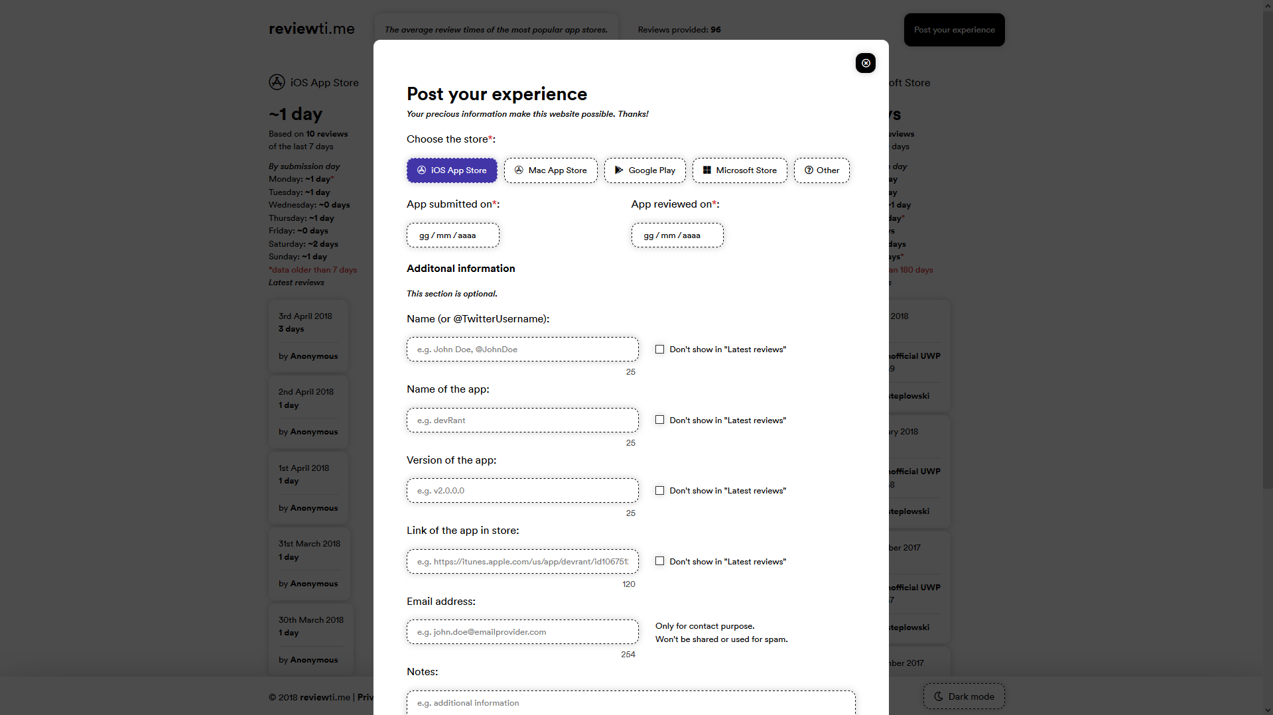Close the Post your experience dialog
The width and height of the screenshot is (1273, 715).
pyautogui.click(x=865, y=63)
